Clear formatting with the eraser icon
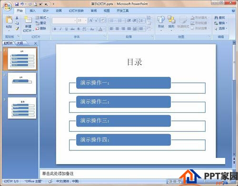Image resolution: width=238 pixels, height=186 pixels. [x=103, y=20]
